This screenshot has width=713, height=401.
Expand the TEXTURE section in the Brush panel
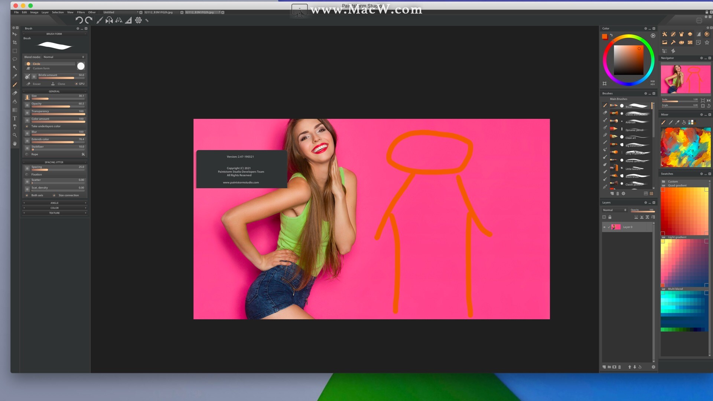(x=54, y=213)
